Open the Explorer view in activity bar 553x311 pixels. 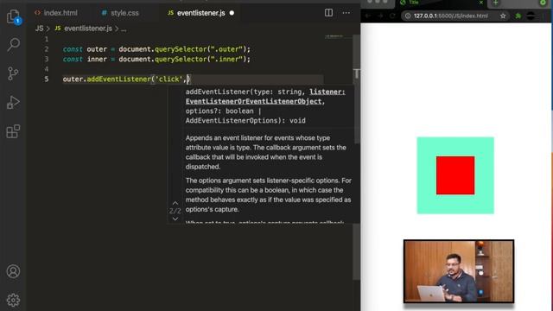point(14,16)
